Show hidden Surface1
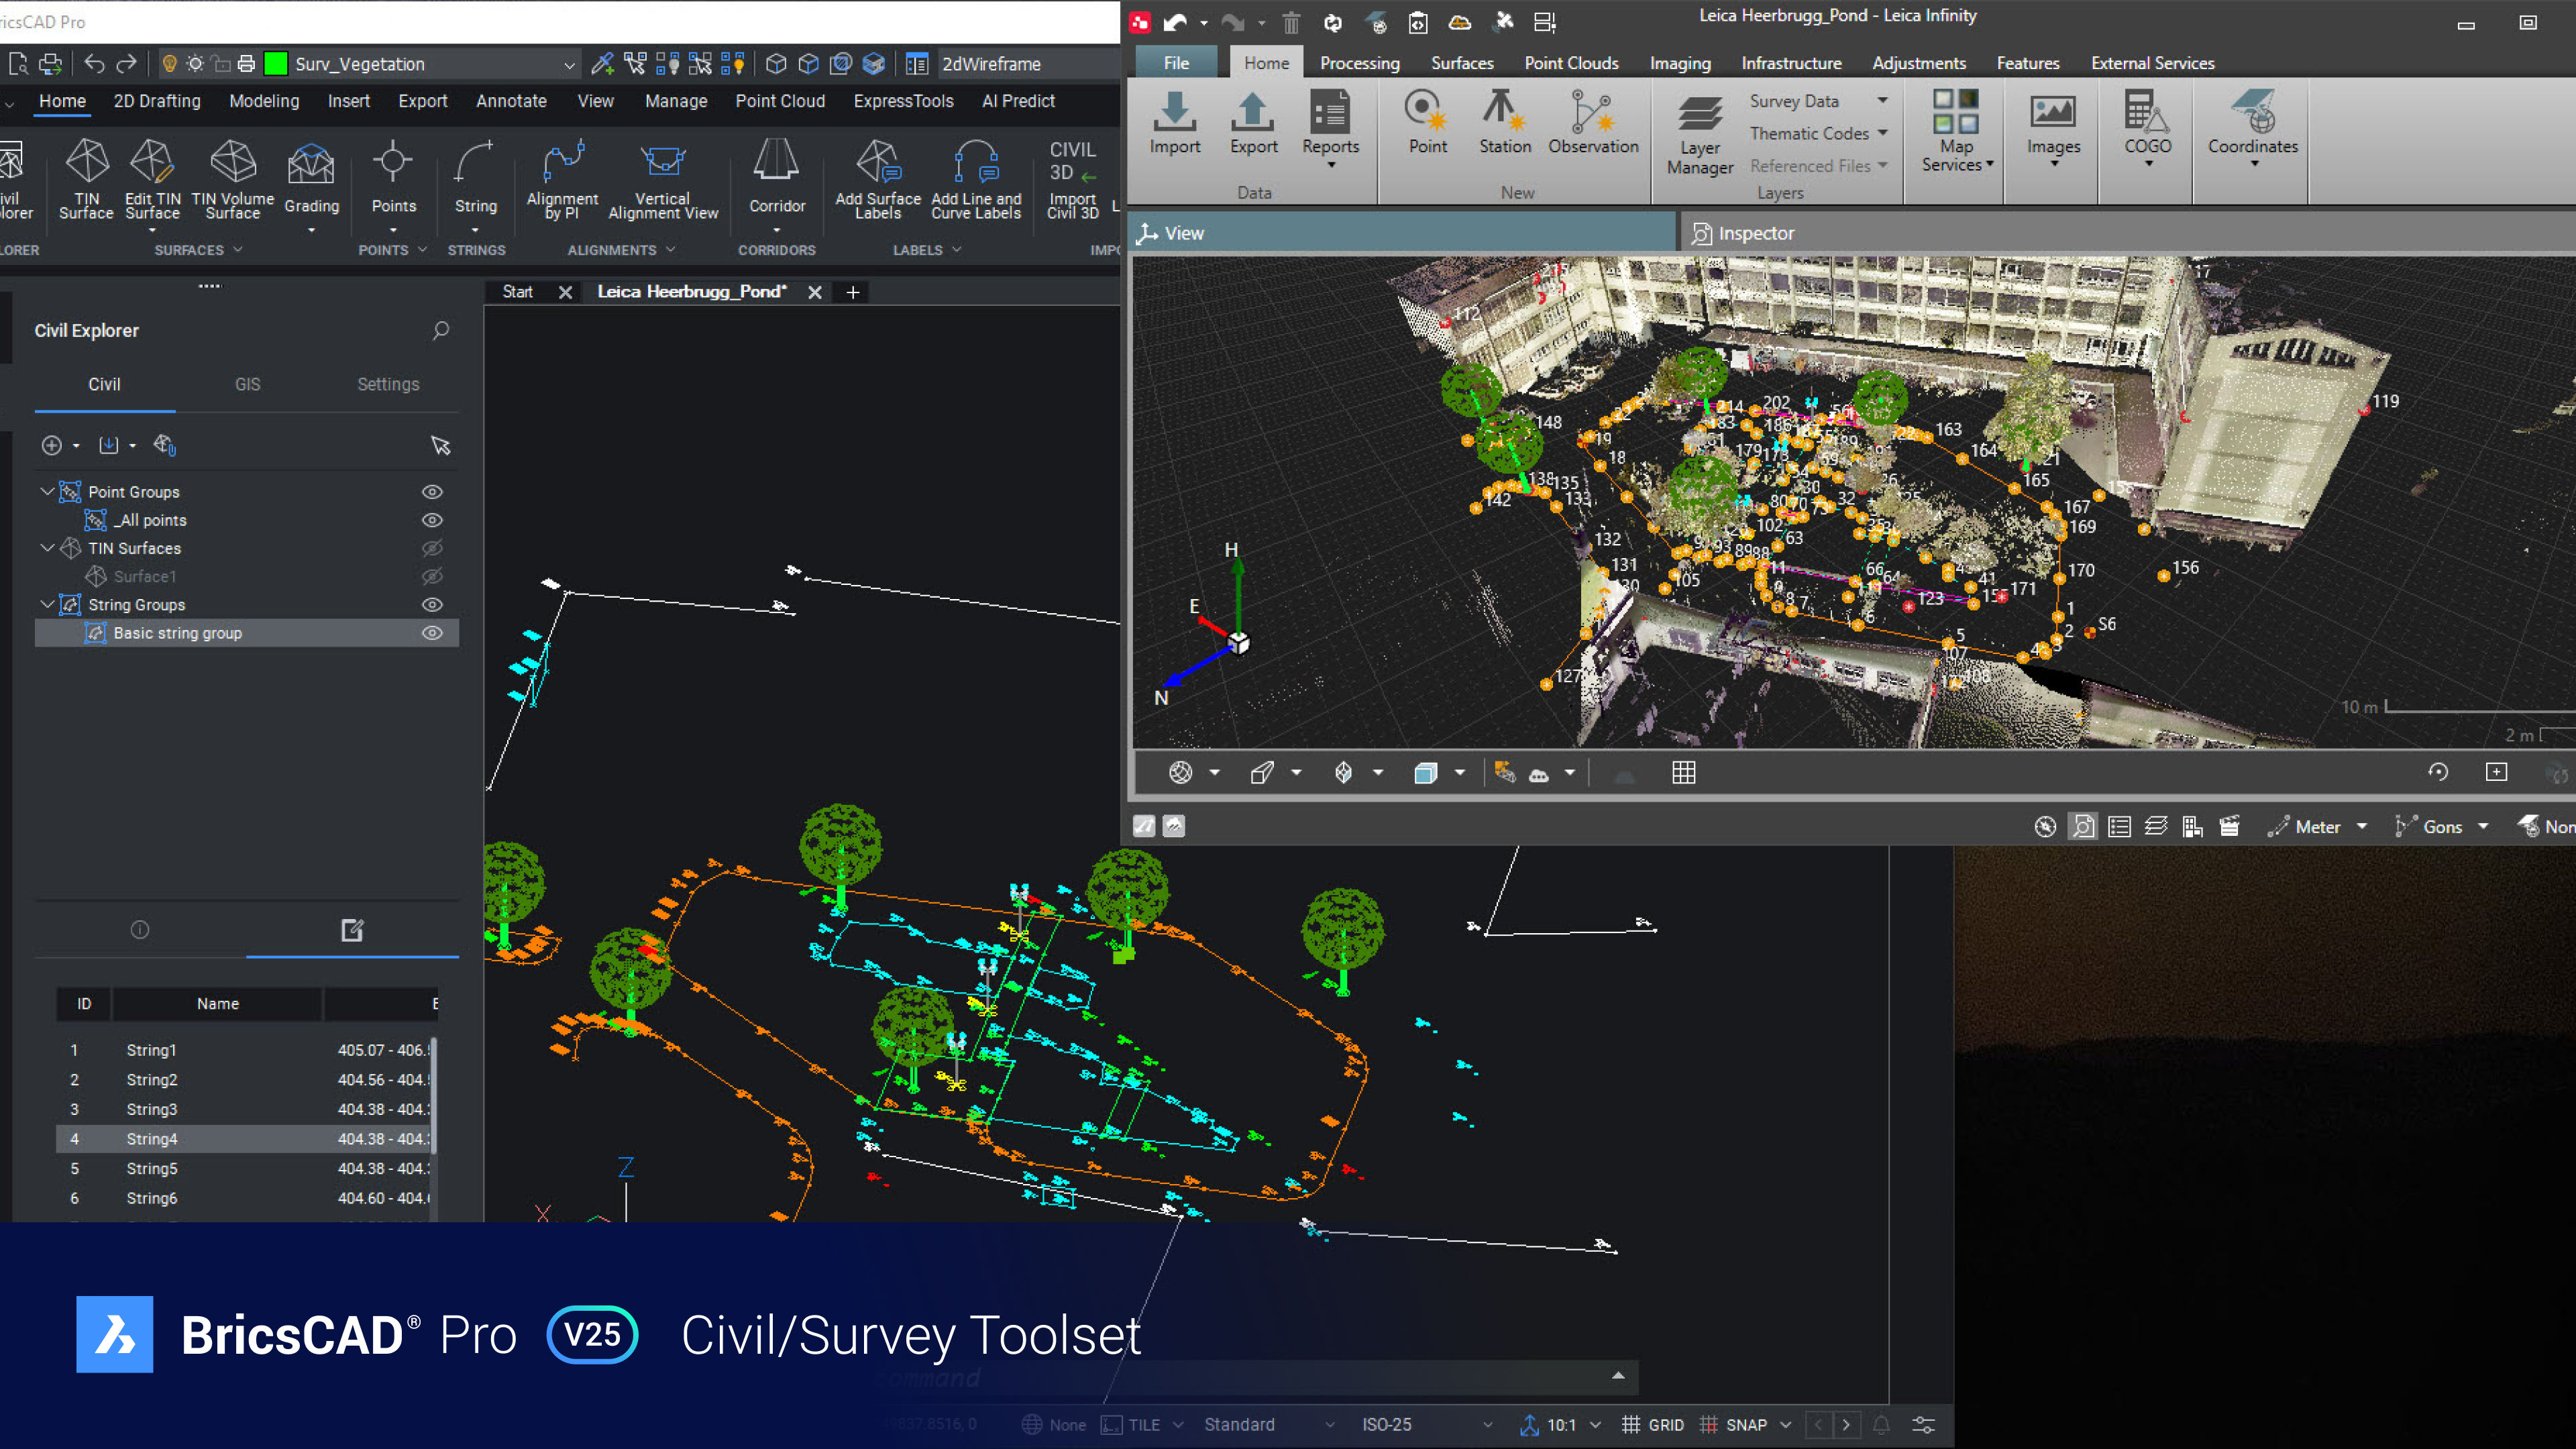The image size is (2576, 1449). click(432, 576)
